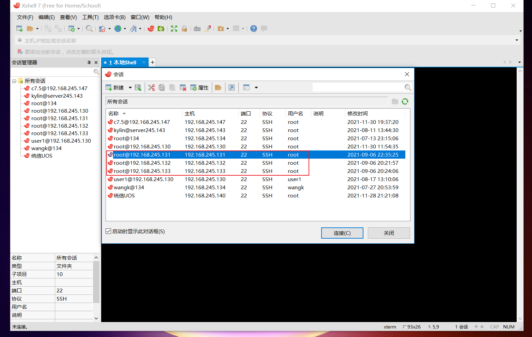Open the 查看(V) menu
The width and height of the screenshot is (532, 337).
[x=68, y=17]
